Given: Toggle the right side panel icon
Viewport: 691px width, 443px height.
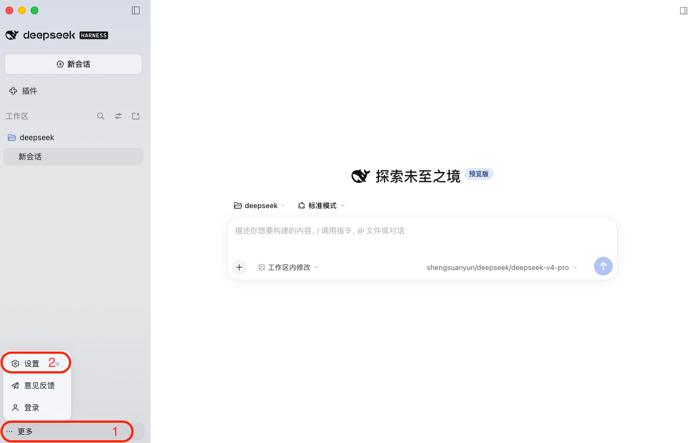Looking at the screenshot, I should coord(683,10).
